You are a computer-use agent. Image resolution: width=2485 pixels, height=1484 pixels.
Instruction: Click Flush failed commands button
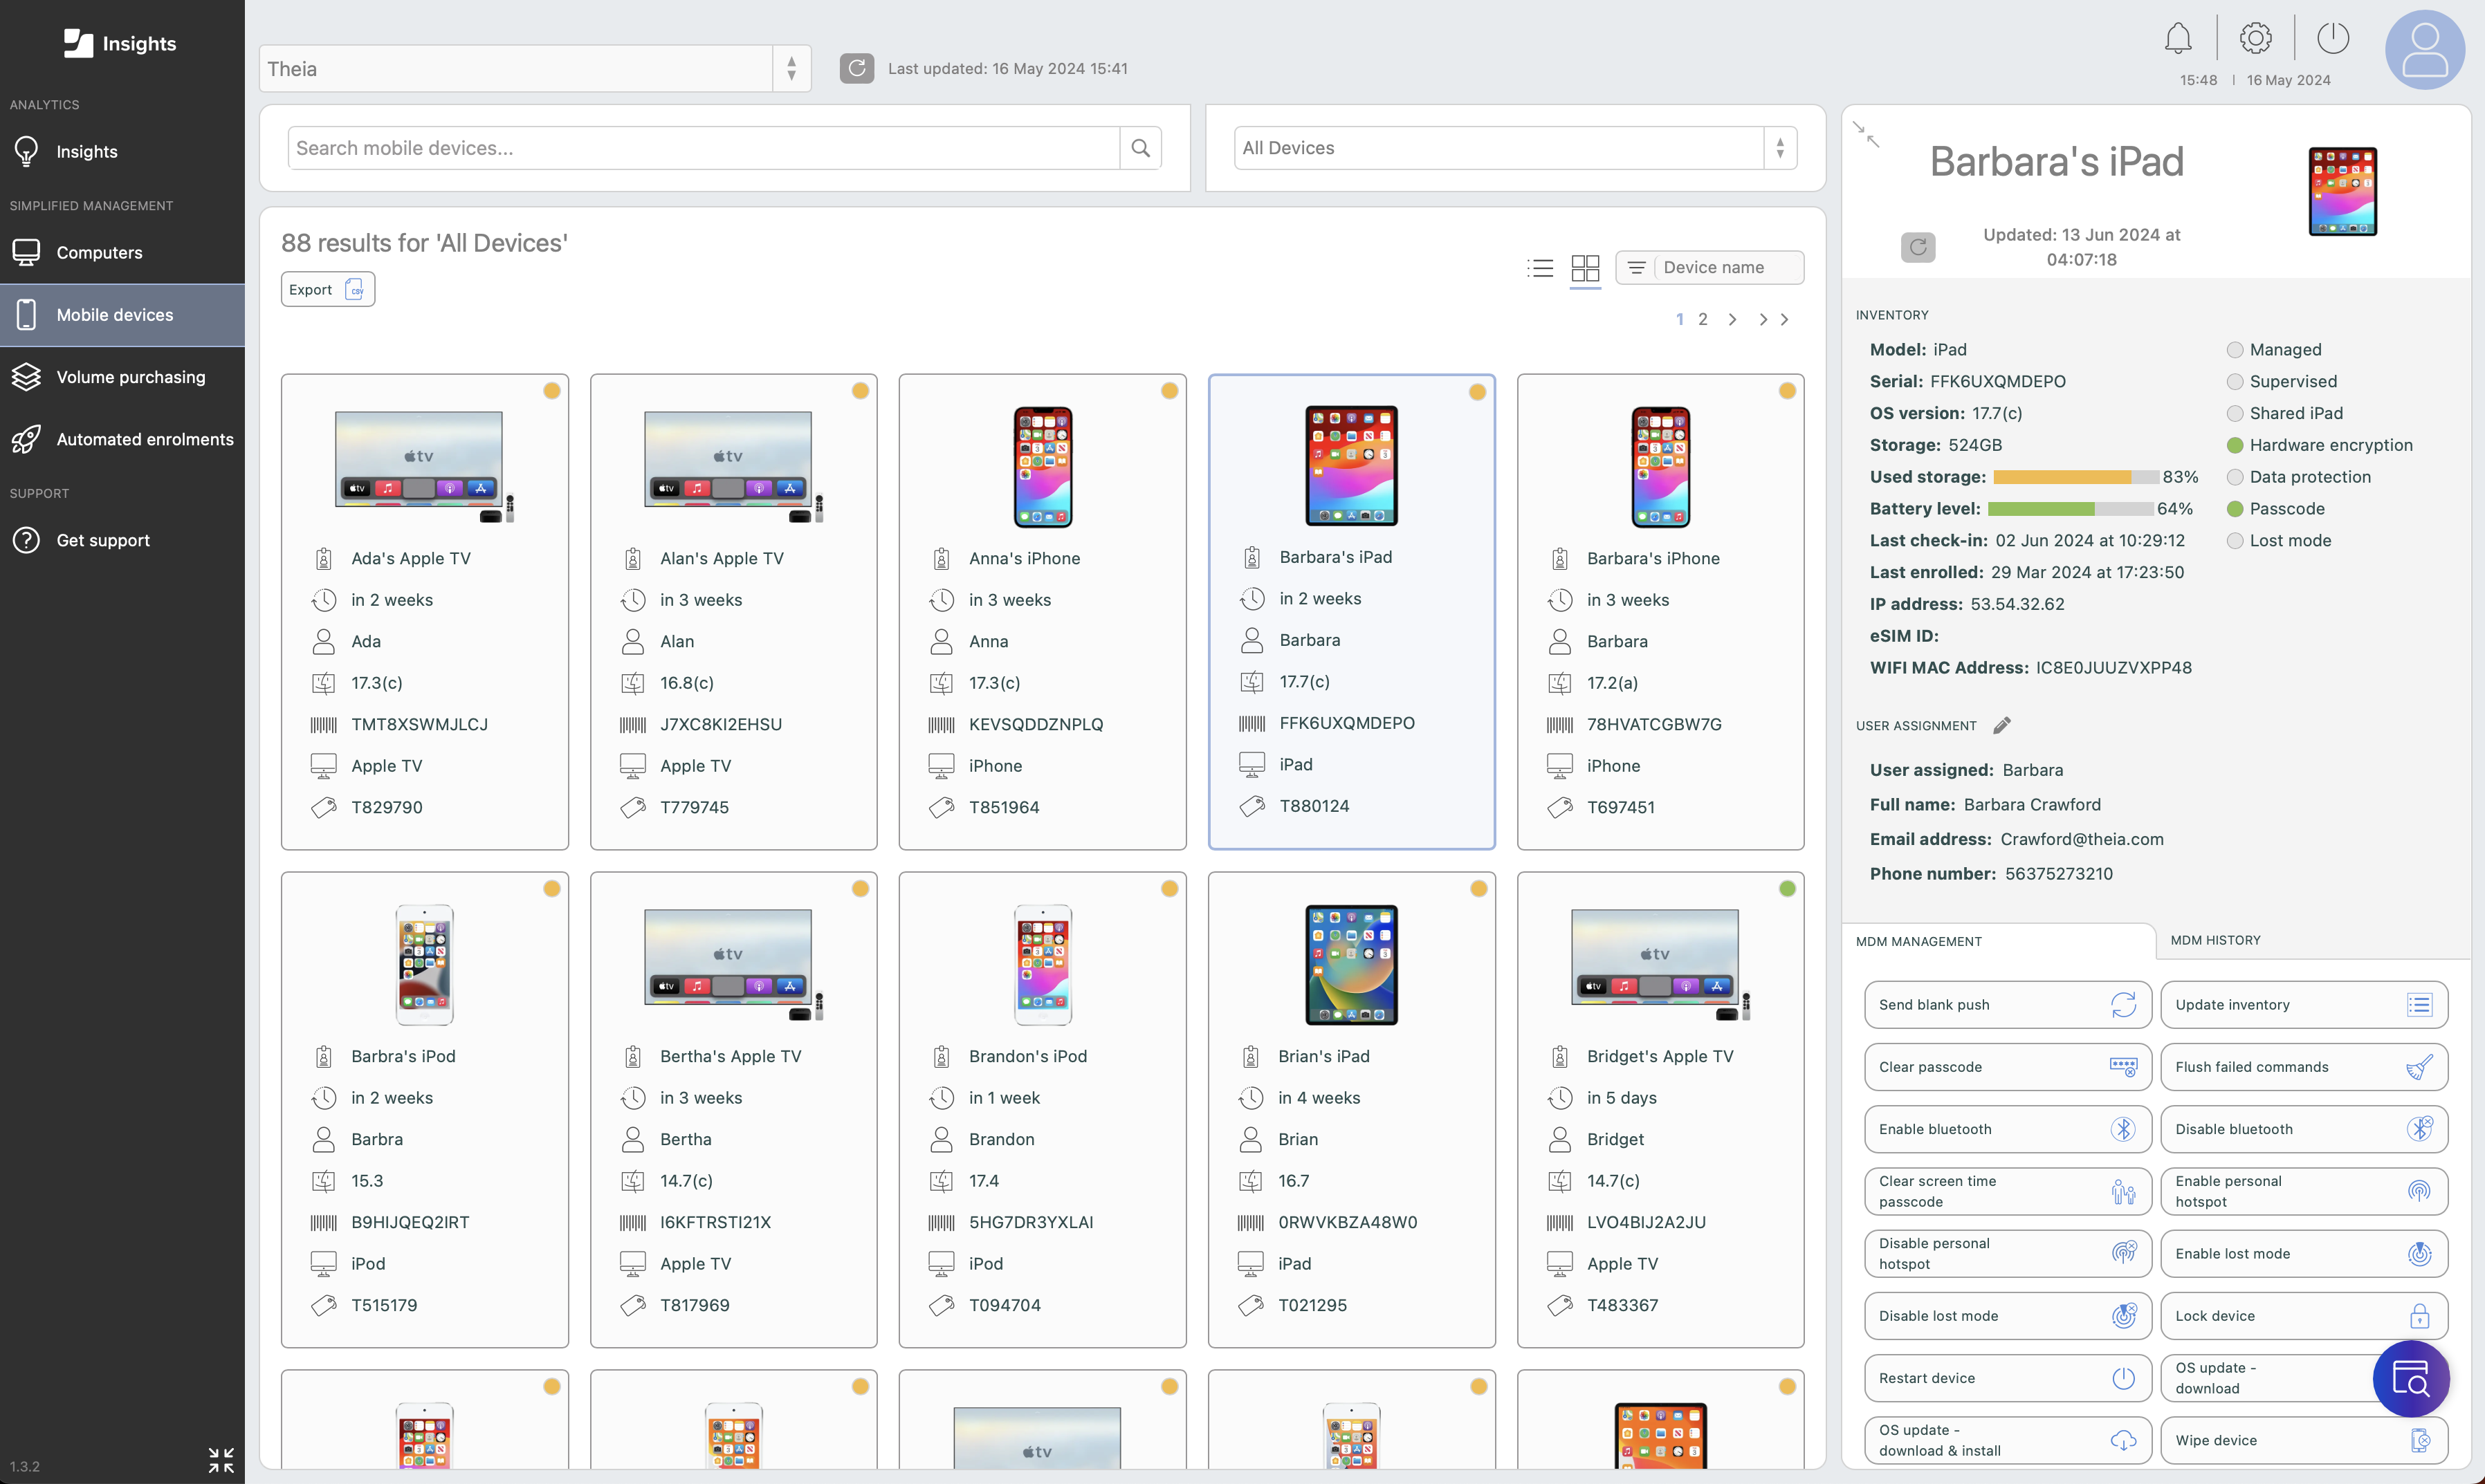(x=2304, y=1067)
